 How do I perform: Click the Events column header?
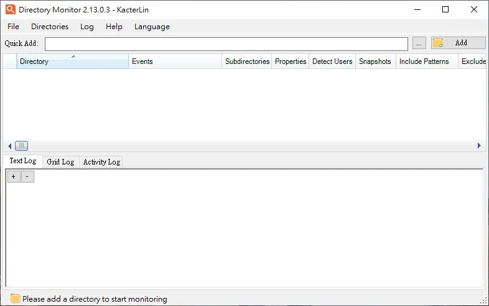click(x=175, y=61)
